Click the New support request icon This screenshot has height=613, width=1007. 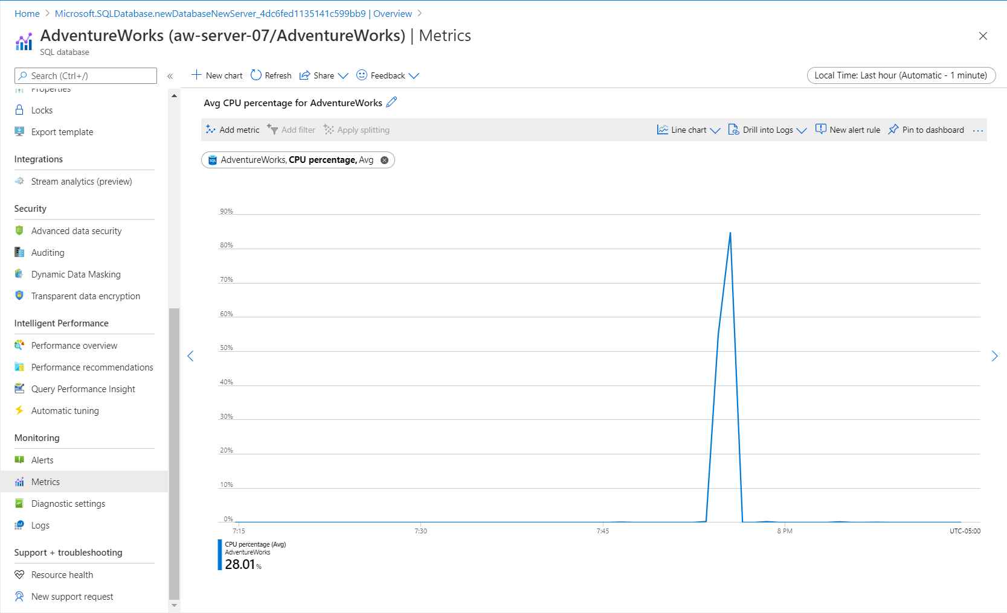[19, 596]
